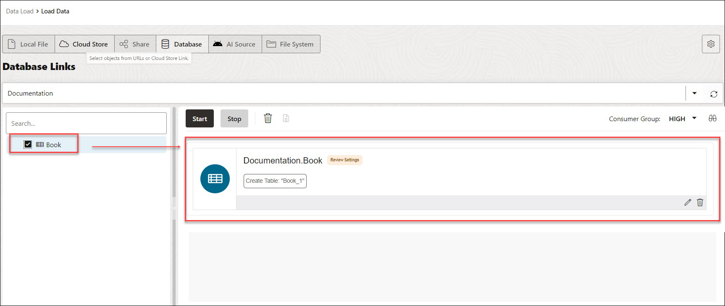Click the round table icon on Documentation.Book
The image size is (725, 306).
(x=215, y=179)
